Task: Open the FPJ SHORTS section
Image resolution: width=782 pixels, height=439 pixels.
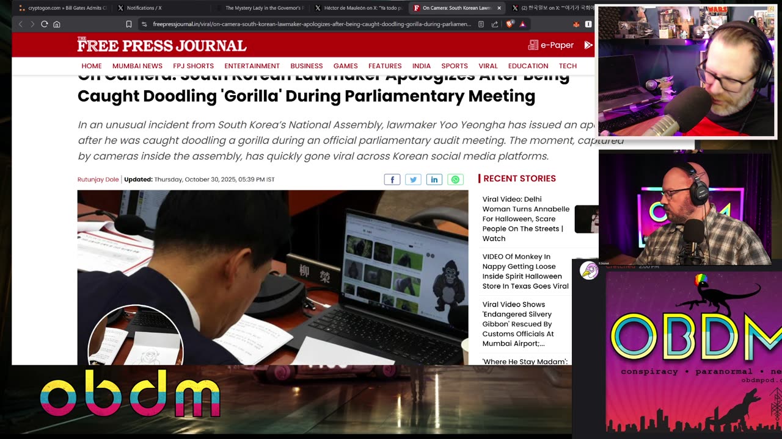Action: 194,66
